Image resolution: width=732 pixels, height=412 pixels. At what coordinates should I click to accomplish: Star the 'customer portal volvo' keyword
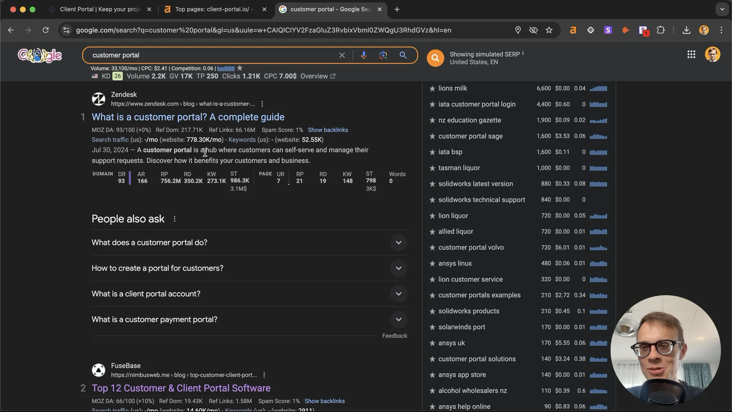point(432,248)
